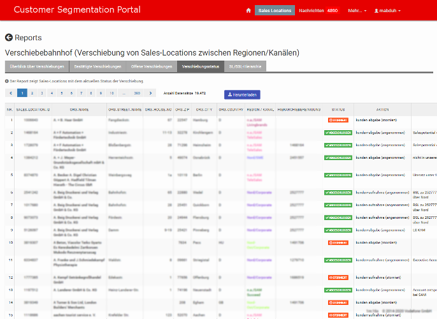The height and width of the screenshot is (319, 437).
Task: Open the SL/BSL-Hierarchie tab
Action: pos(245,67)
